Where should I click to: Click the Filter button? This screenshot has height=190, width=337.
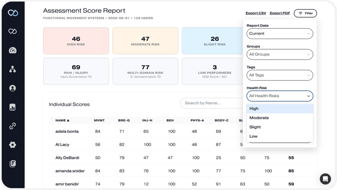(305, 13)
